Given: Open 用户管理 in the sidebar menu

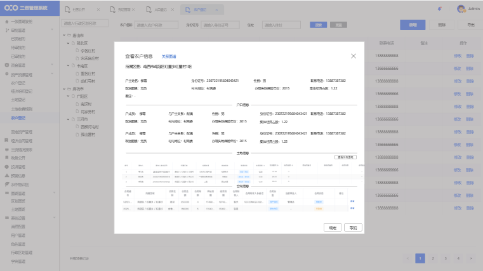Looking at the screenshot, I should click(x=18, y=235).
